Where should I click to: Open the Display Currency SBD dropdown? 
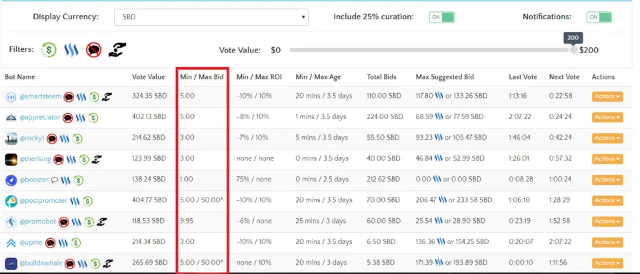click(x=211, y=17)
